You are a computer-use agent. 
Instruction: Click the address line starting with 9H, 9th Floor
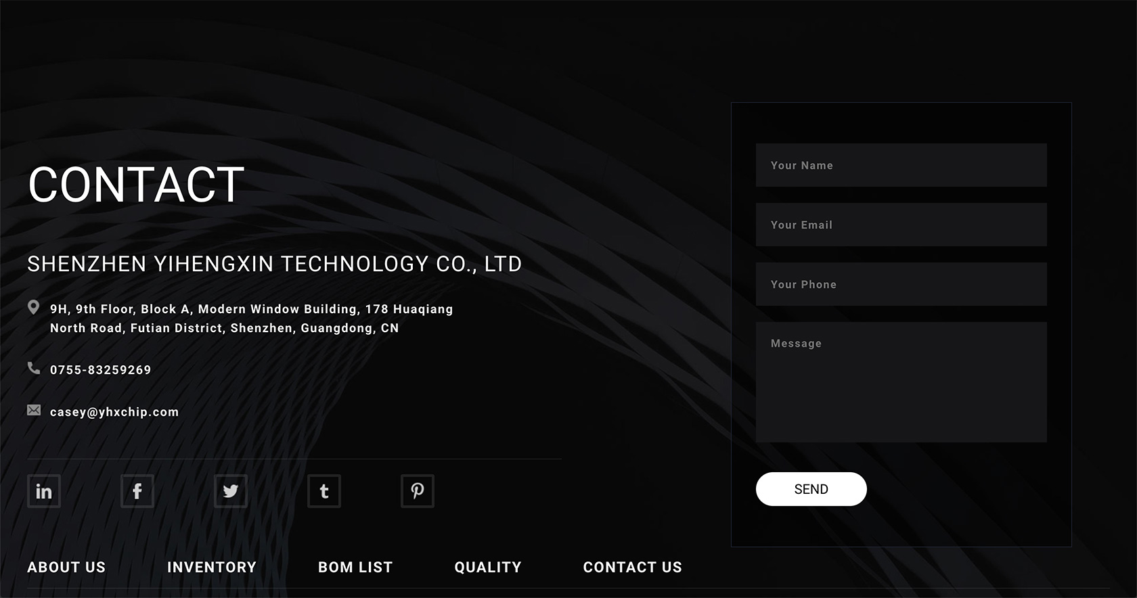[x=252, y=309]
